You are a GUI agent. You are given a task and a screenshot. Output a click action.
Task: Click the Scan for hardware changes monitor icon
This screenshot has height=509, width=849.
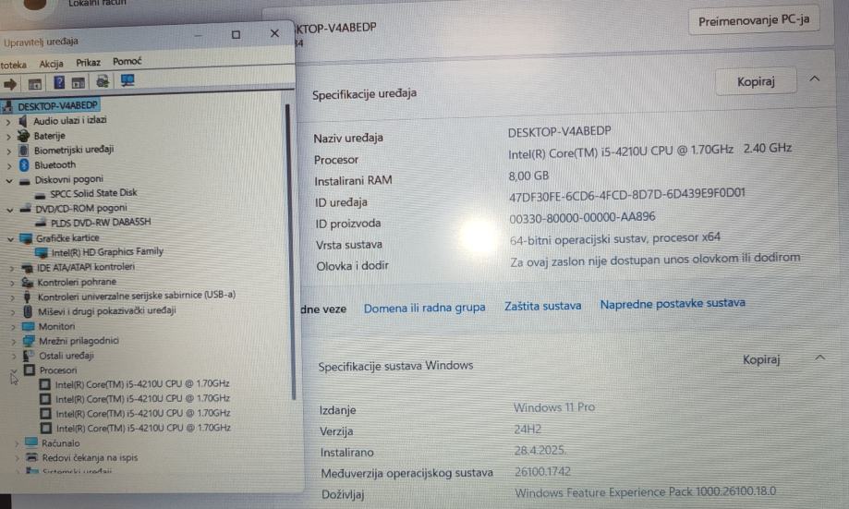point(127,80)
